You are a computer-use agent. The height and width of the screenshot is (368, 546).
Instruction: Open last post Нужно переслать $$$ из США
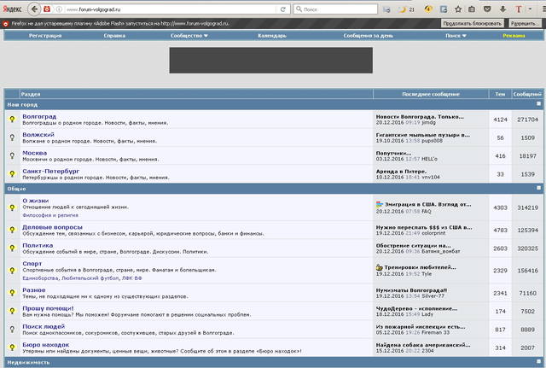click(424, 228)
